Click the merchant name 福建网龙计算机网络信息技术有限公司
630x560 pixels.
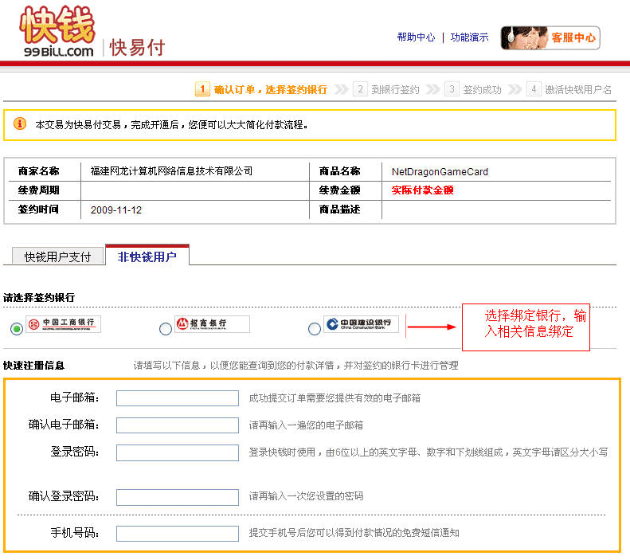(171, 171)
